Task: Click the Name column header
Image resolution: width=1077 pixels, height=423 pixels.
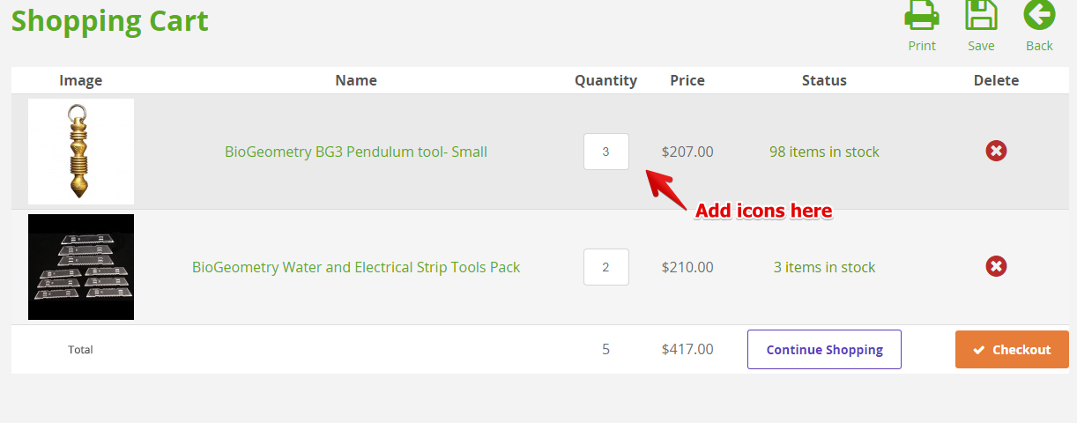Action: click(x=356, y=80)
